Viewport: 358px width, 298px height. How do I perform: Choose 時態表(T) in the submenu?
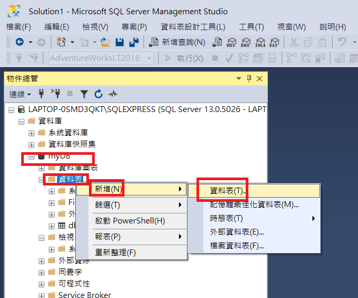click(254, 218)
